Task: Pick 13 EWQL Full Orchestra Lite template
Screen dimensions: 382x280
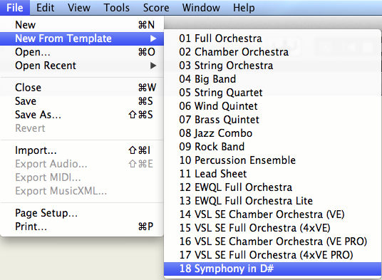Action: click(x=272, y=201)
